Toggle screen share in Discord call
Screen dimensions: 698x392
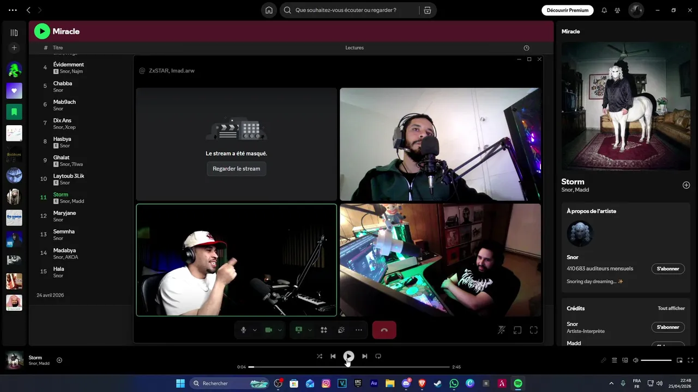298,330
